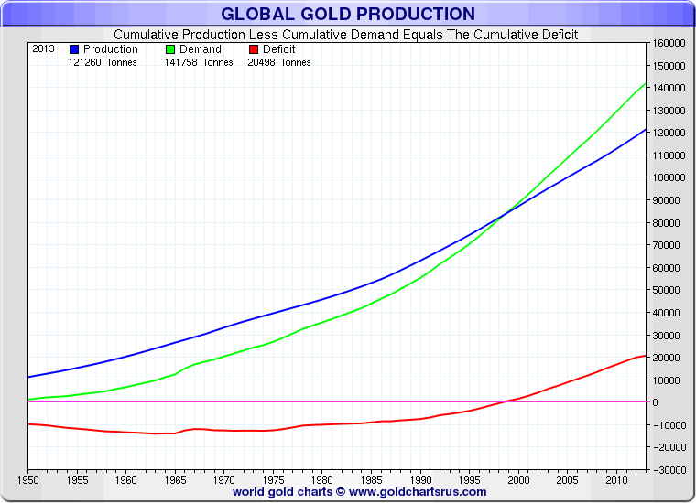The height and width of the screenshot is (503, 696).
Task: Click the red Deficit legend swatch
Action: [x=254, y=49]
